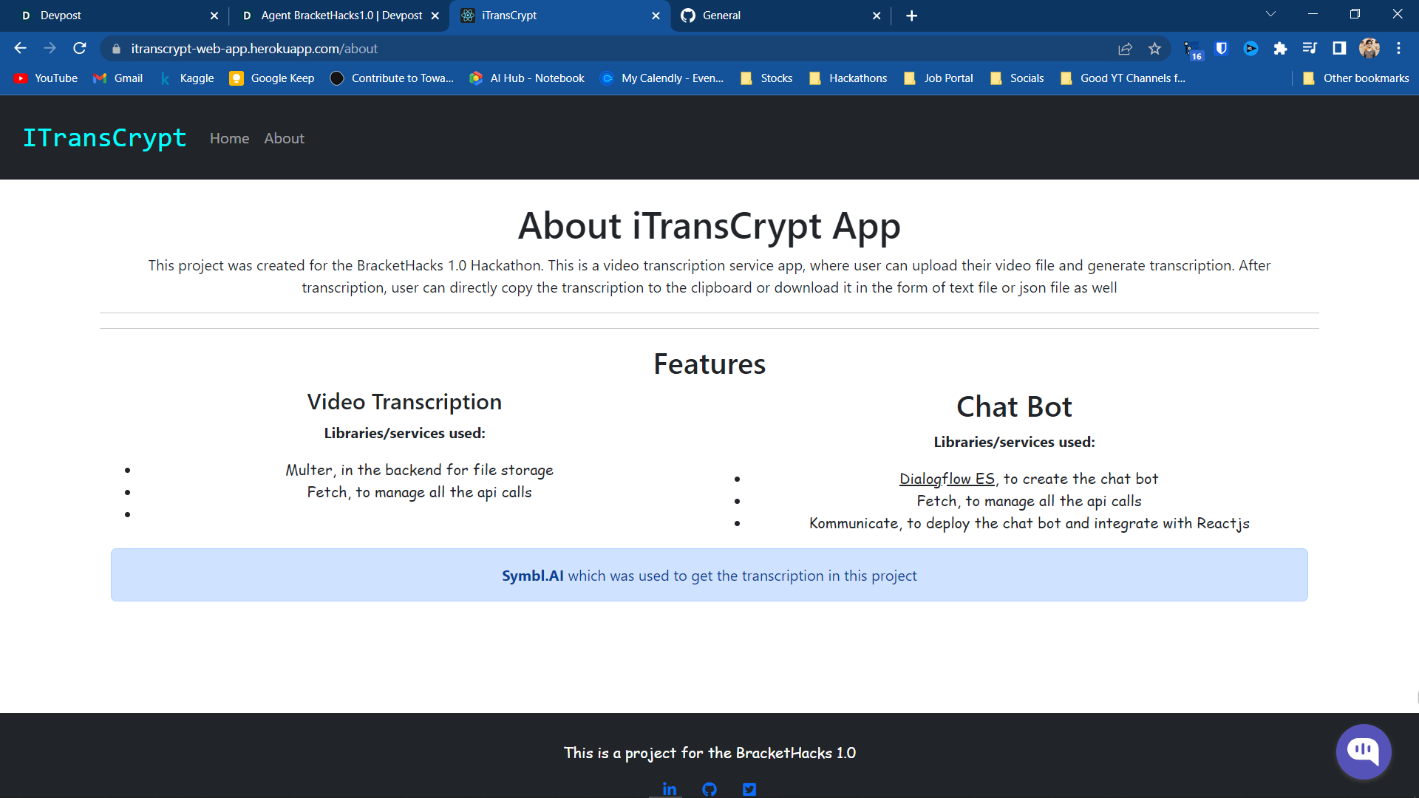Click the Twitter icon in footer
Viewport: 1419px width, 798px height.
point(749,788)
